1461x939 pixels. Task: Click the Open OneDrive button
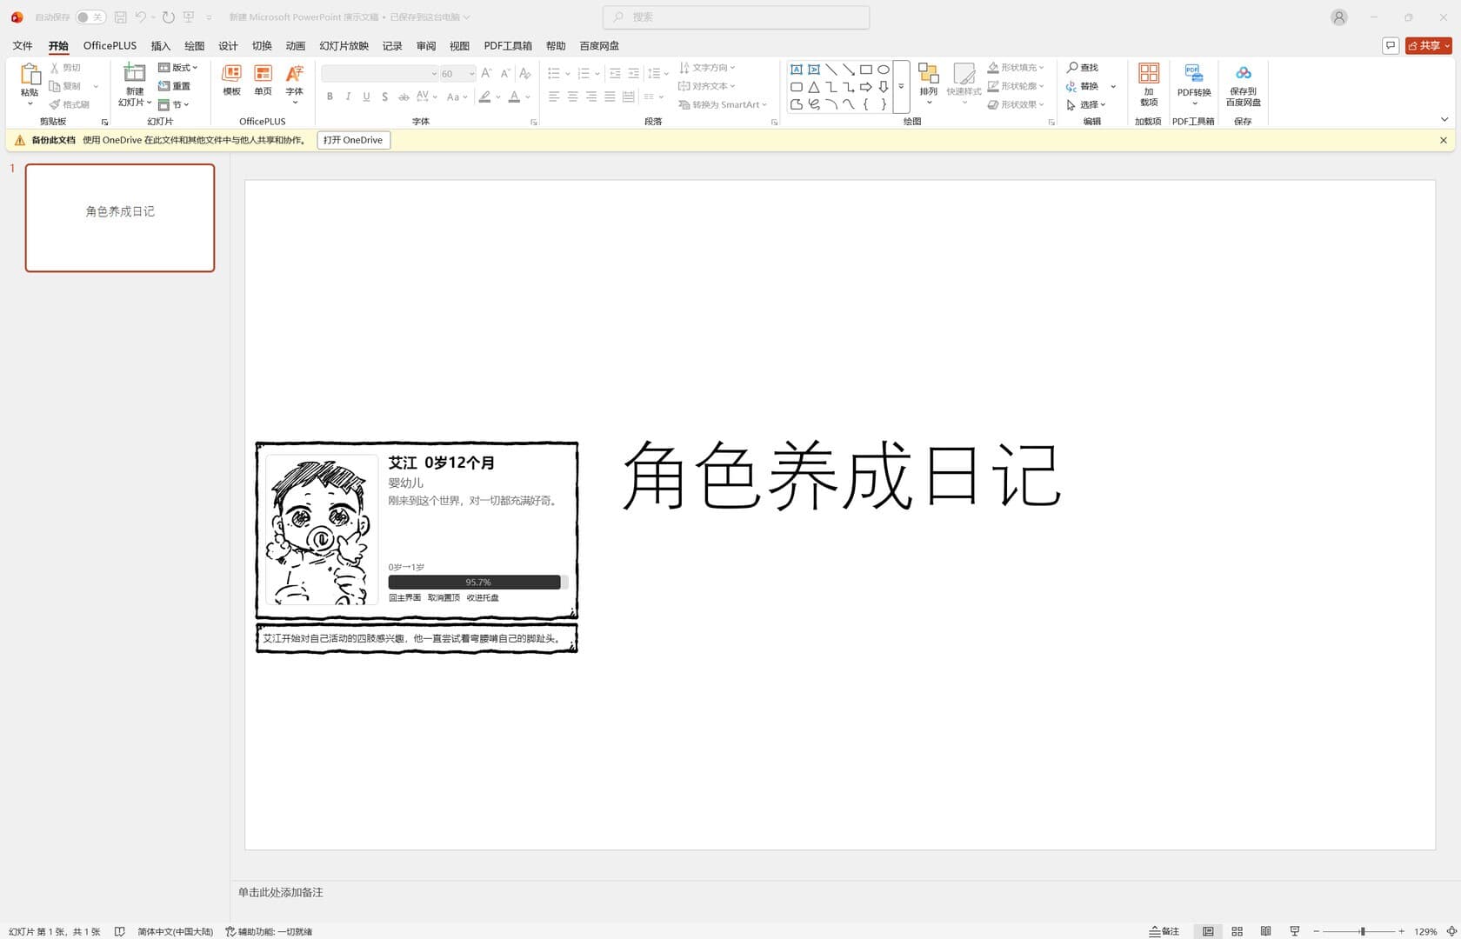(x=353, y=140)
